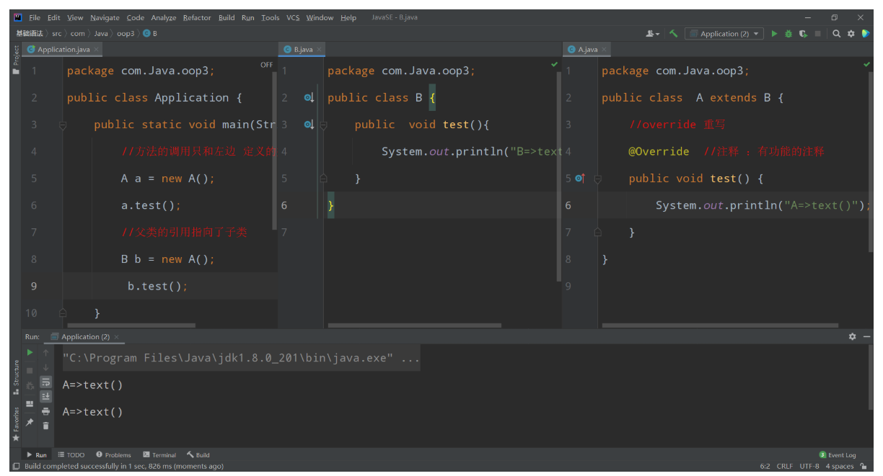Click overridden gutter icon on class B line

tap(309, 98)
